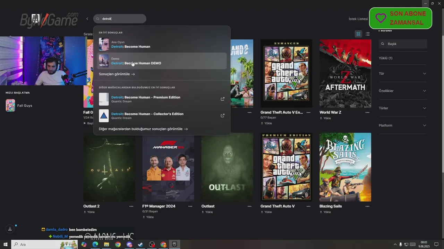
Task: Select Detroit: Become Human main game result
Action: 162,44
